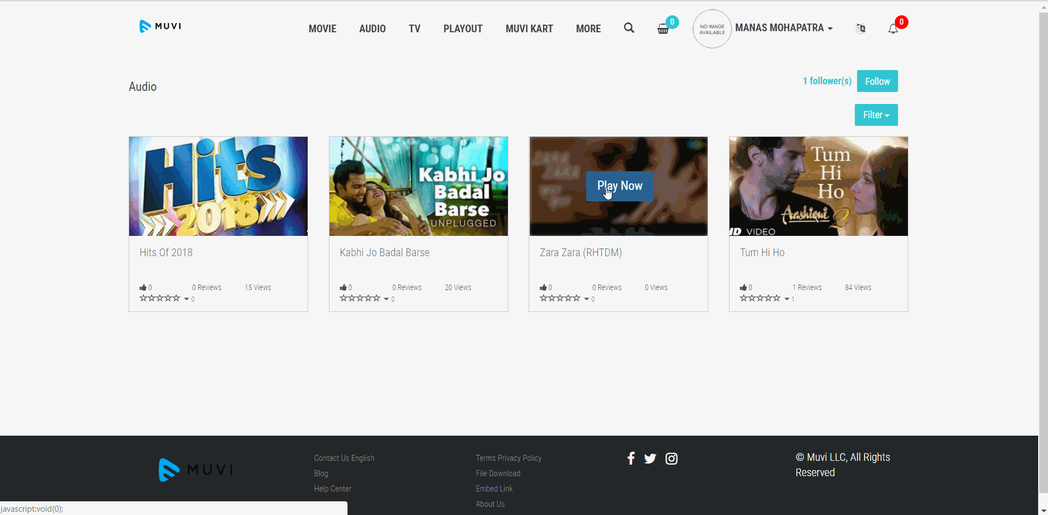Open Tum Hi Ho album thumbnail

[x=819, y=186]
